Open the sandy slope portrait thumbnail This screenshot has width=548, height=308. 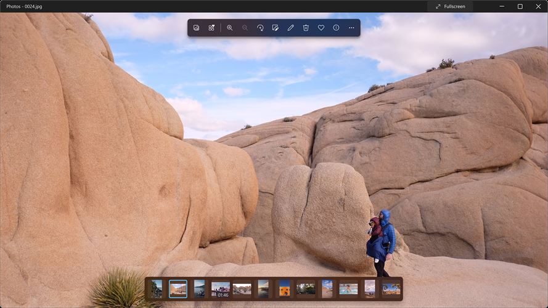pyautogui.click(x=327, y=289)
